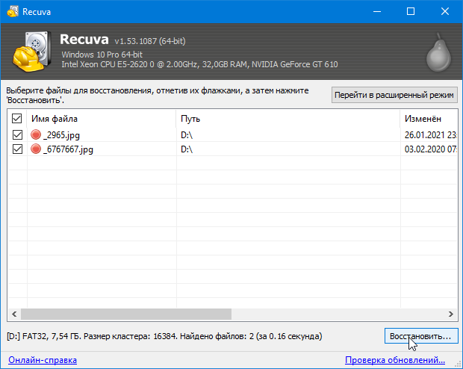
Task: Click the red status dot of _6767667.jpg
Action: [x=36, y=149]
